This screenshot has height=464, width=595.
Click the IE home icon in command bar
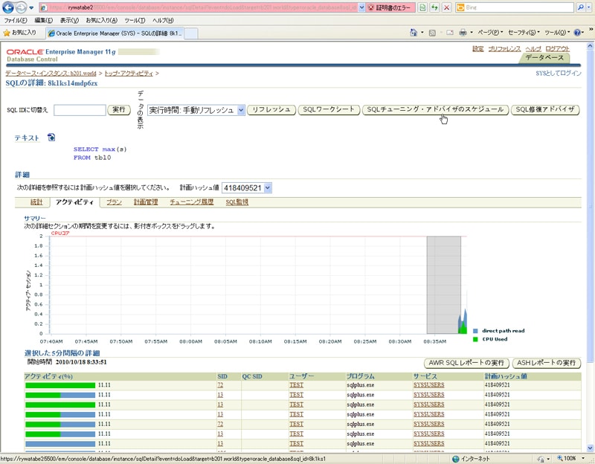(414, 33)
